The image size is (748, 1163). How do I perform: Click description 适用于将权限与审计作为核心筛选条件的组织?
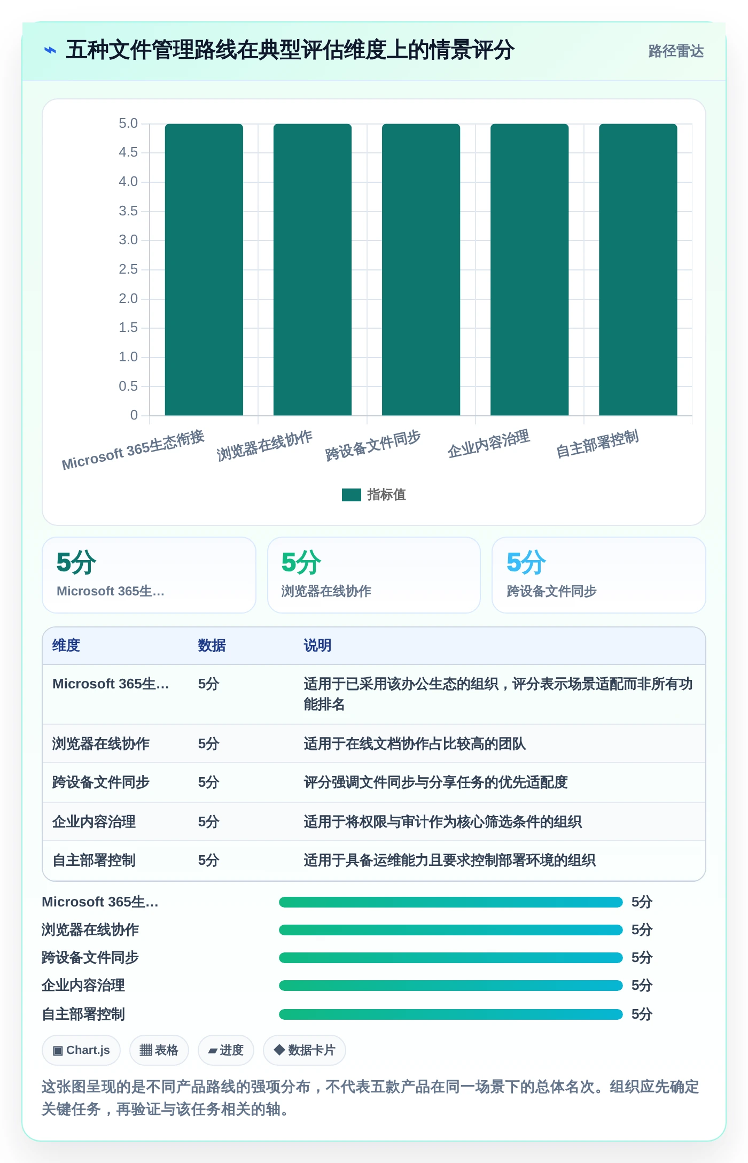[442, 822]
